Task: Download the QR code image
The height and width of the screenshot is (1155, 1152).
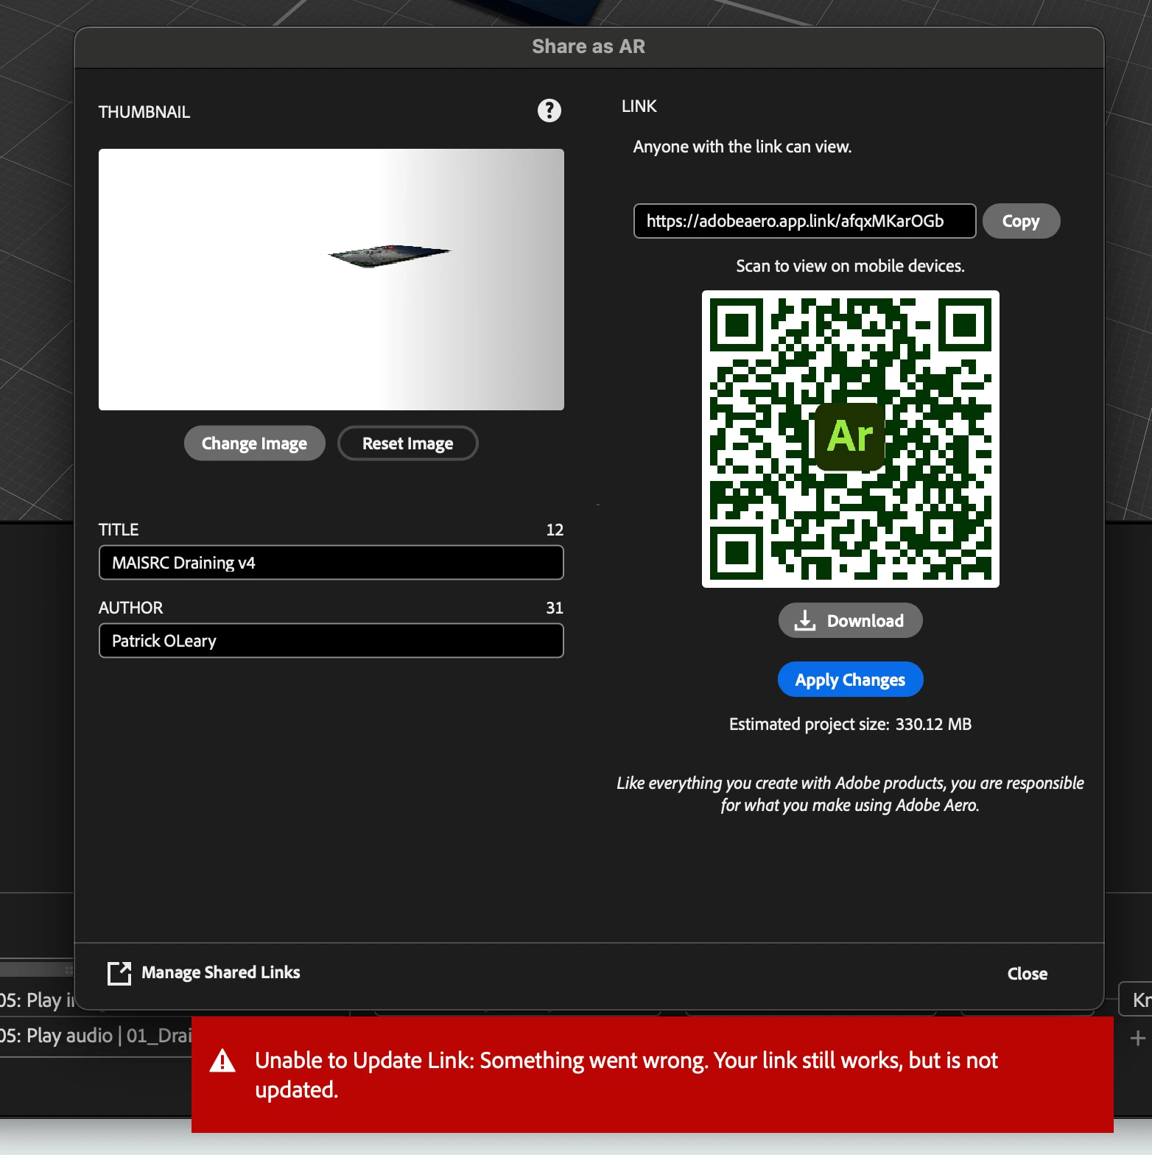Action: (x=850, y=620)
